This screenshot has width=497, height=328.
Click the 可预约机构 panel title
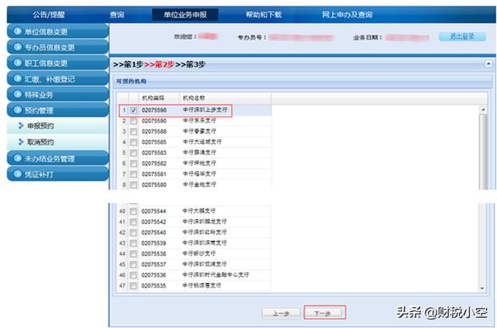click(131, 81)
